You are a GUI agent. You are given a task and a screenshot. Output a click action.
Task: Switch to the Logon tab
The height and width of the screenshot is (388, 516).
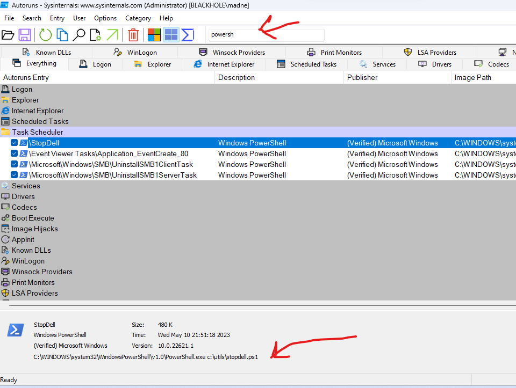tap(96, 64)
